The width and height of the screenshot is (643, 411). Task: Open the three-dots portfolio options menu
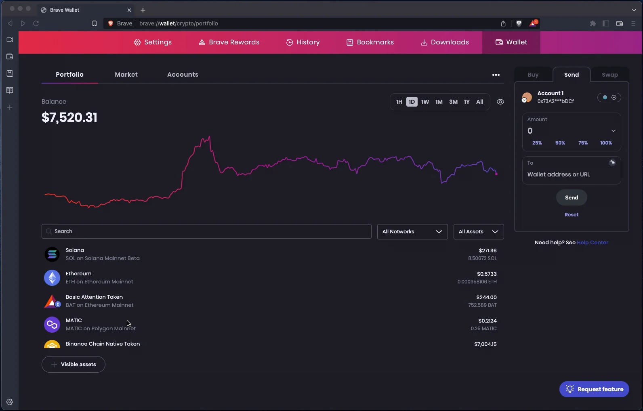pyautogui.click(x=496, y=75)
